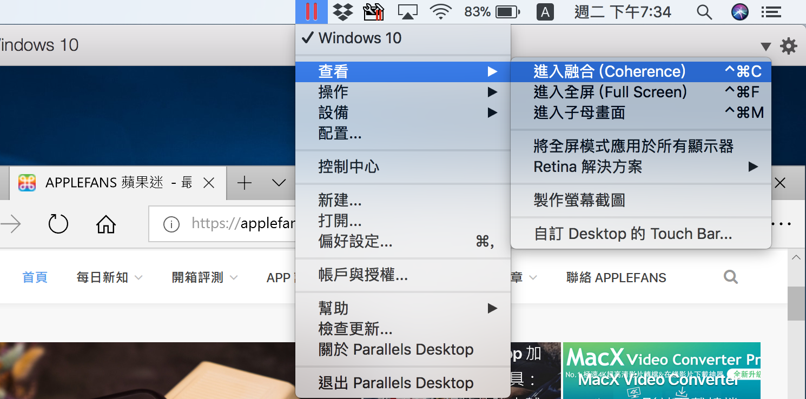Click the https://applefans address field

tap(222, 223)
